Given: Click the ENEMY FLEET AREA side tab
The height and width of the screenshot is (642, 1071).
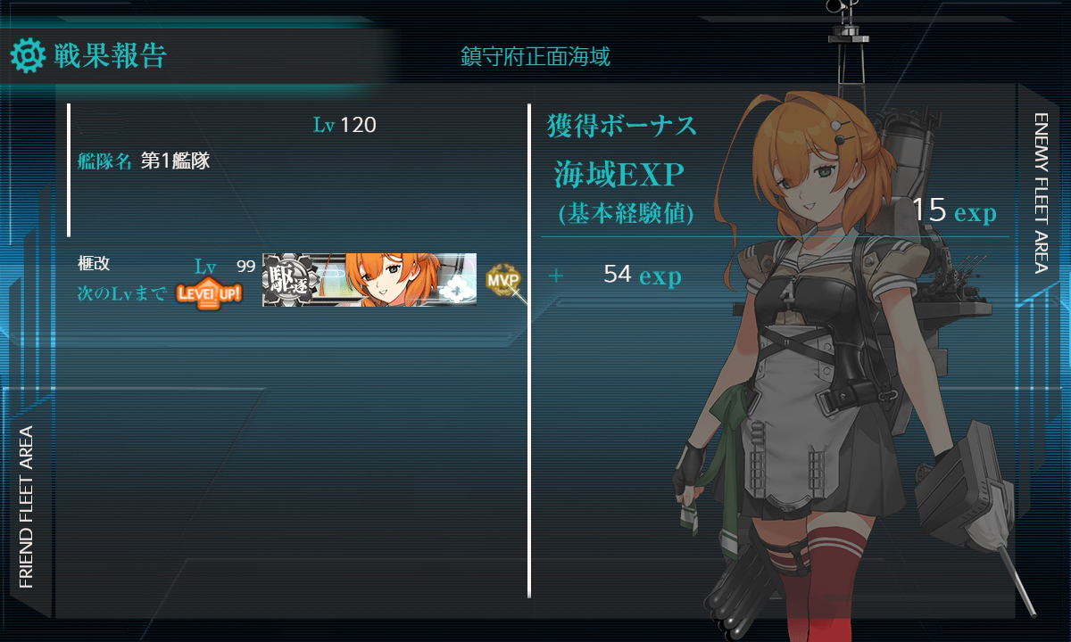Looking at the screenshot, I should point(1041,192).
